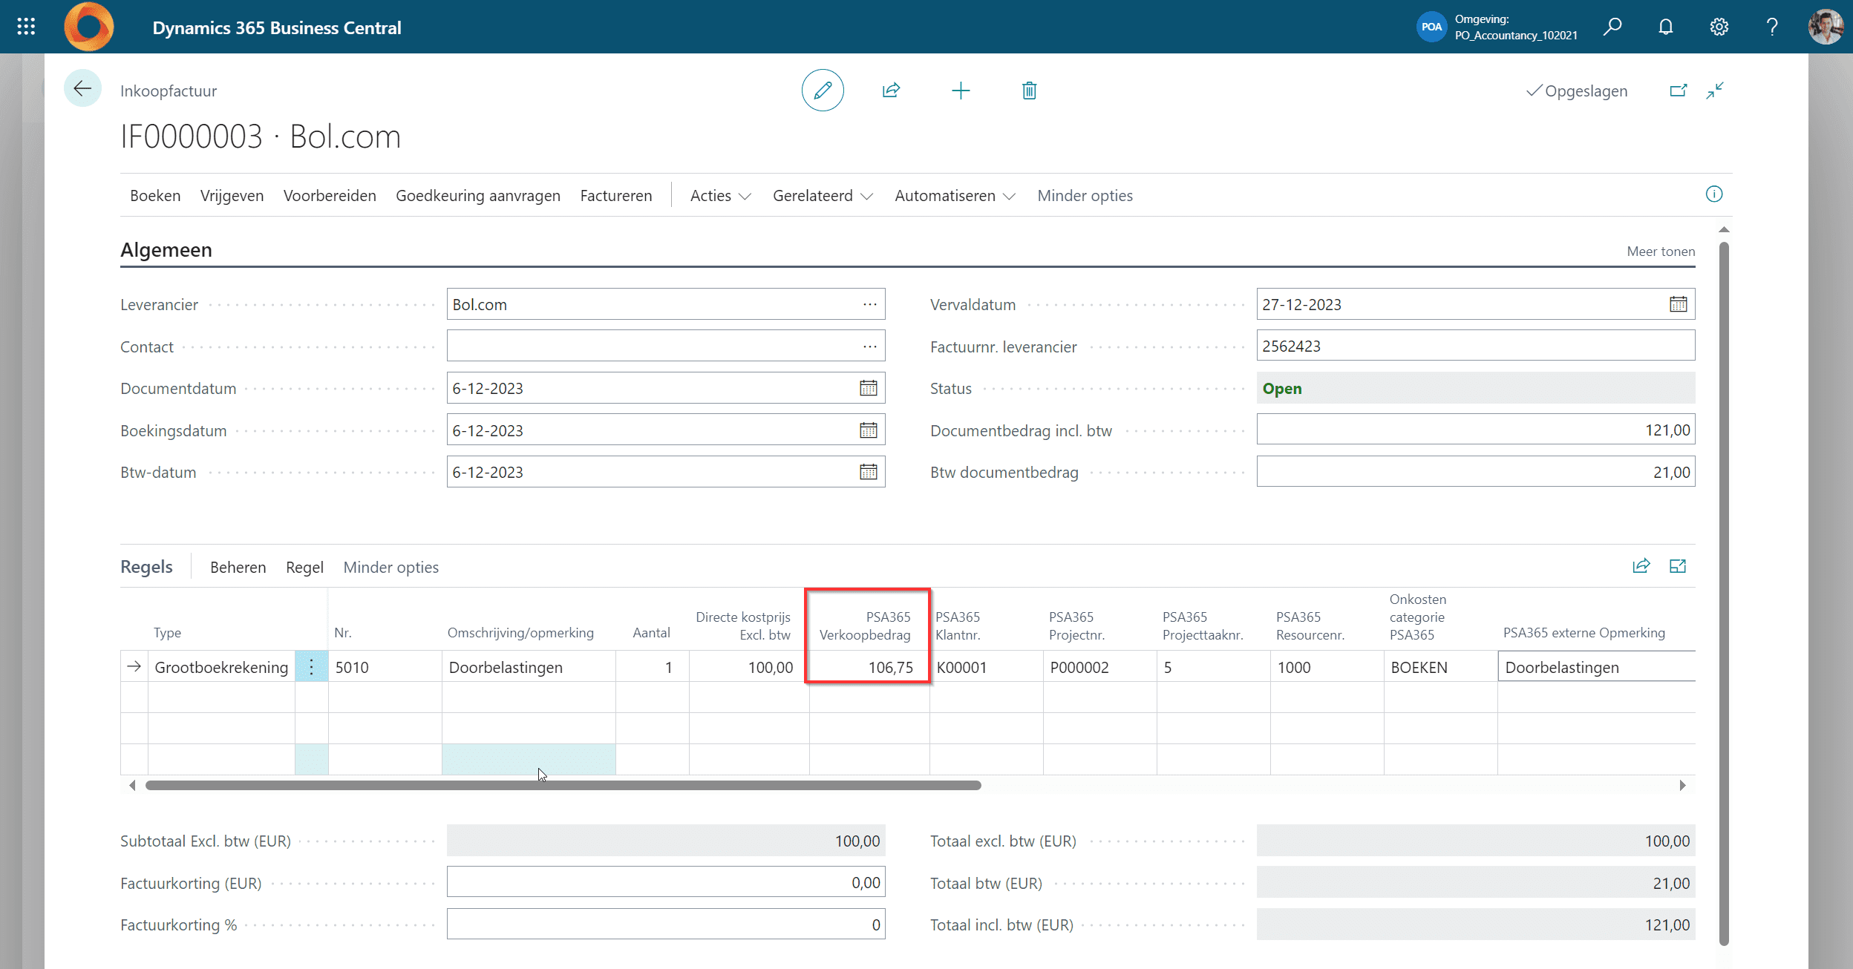Open Vervaldatum calendar picker
This screenshot has width=1853, height=969.
pos(1678,304)
